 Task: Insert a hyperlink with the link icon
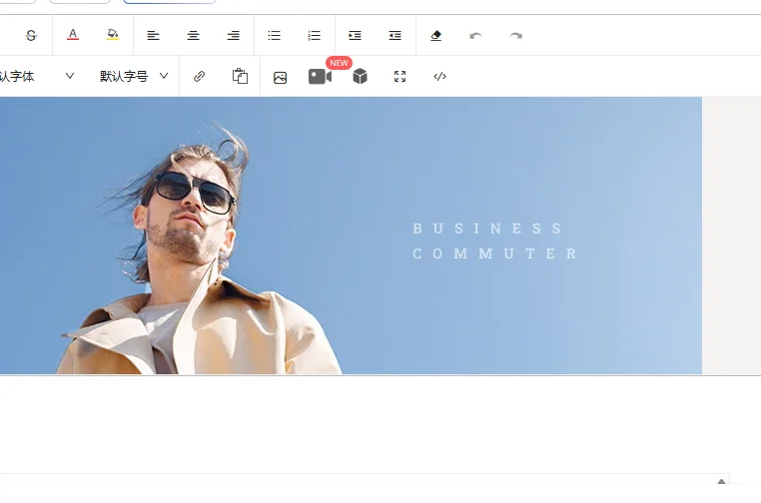pos(200,77)
